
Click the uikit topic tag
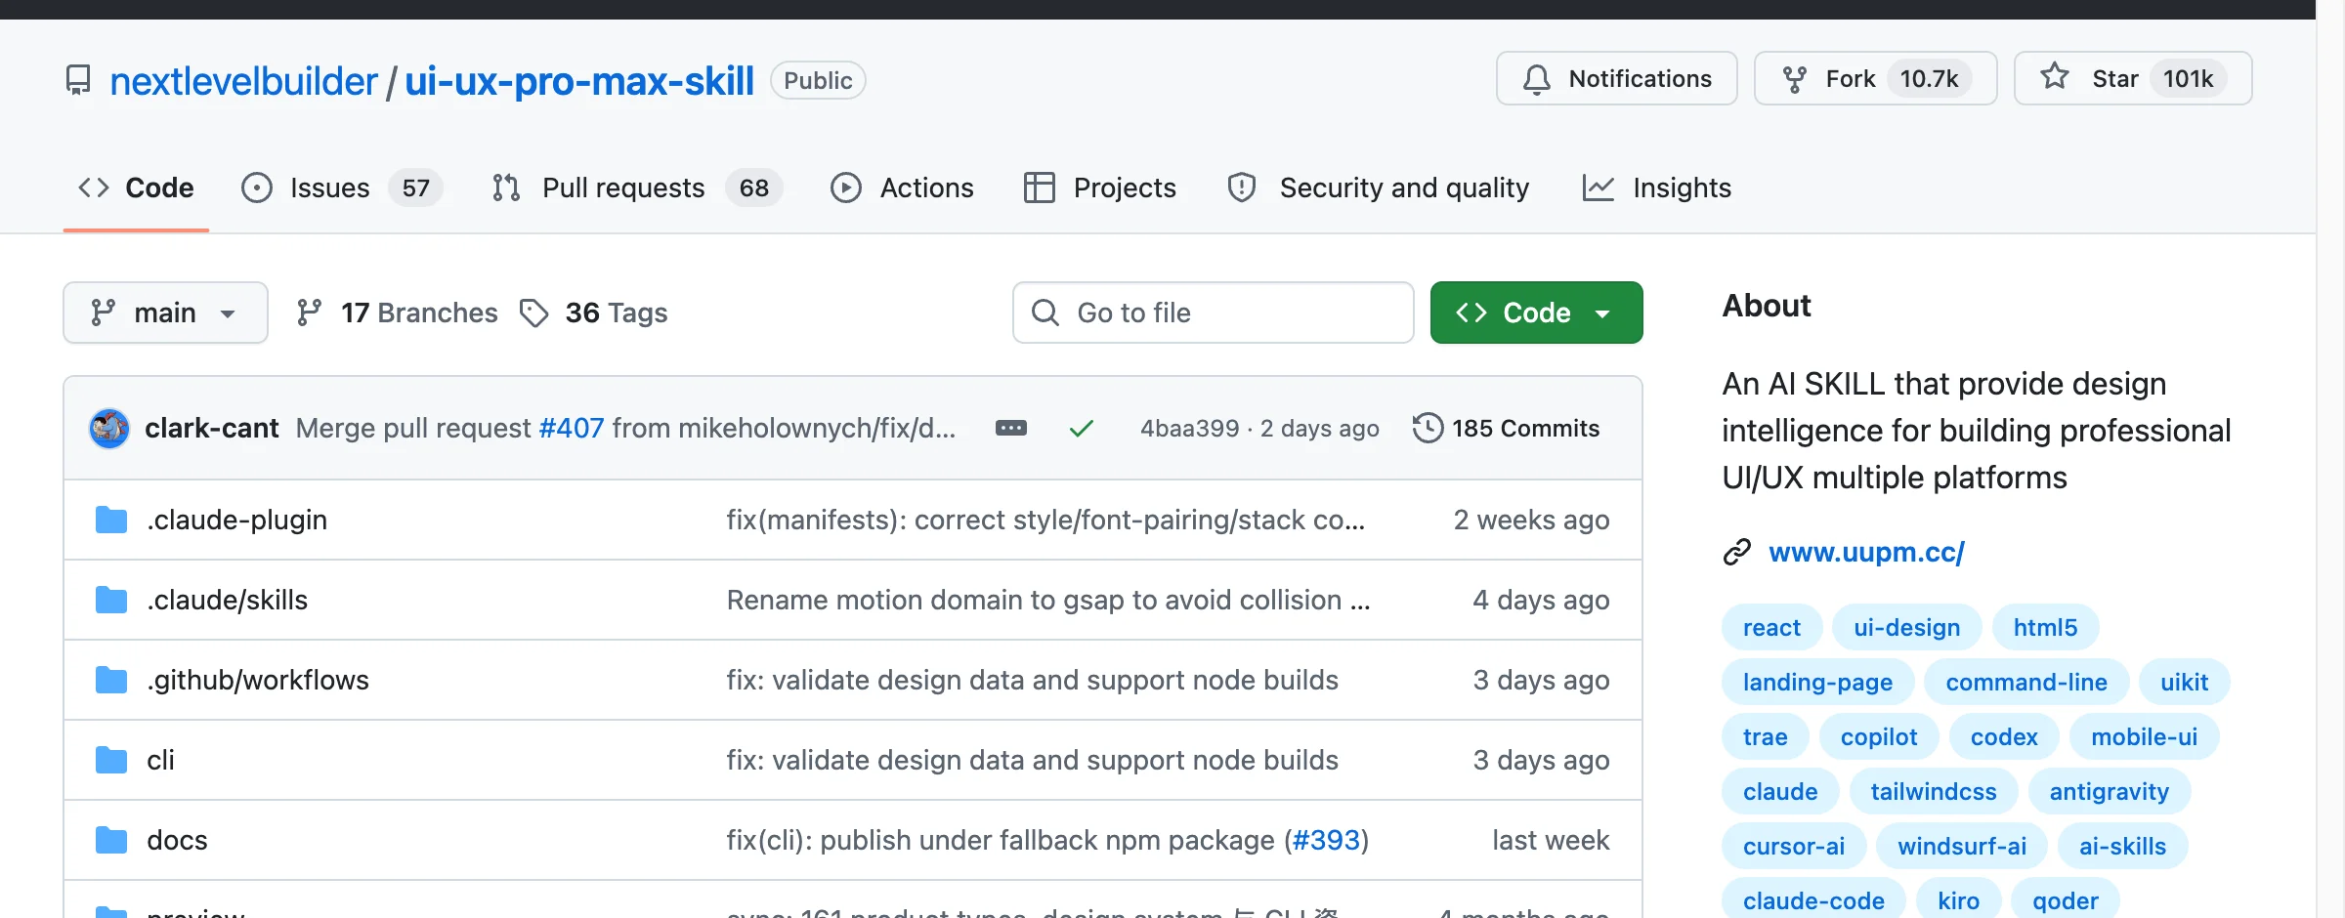click(2184, 682)
